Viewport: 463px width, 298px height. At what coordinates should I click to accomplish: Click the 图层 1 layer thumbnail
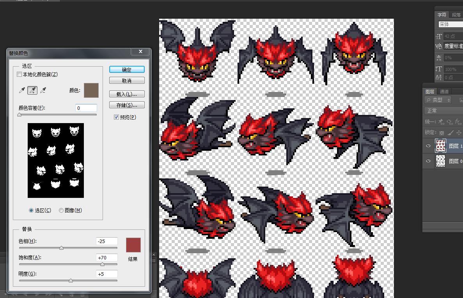tap(440, 146)
